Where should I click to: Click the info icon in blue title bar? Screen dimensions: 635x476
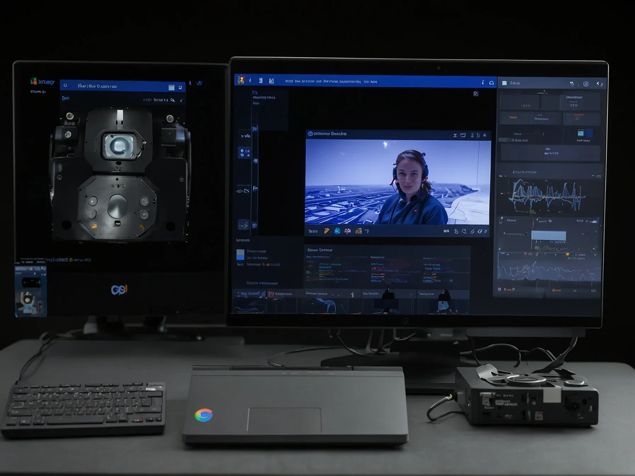point(483,82)
